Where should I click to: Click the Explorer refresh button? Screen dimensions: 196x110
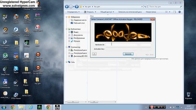145,7
